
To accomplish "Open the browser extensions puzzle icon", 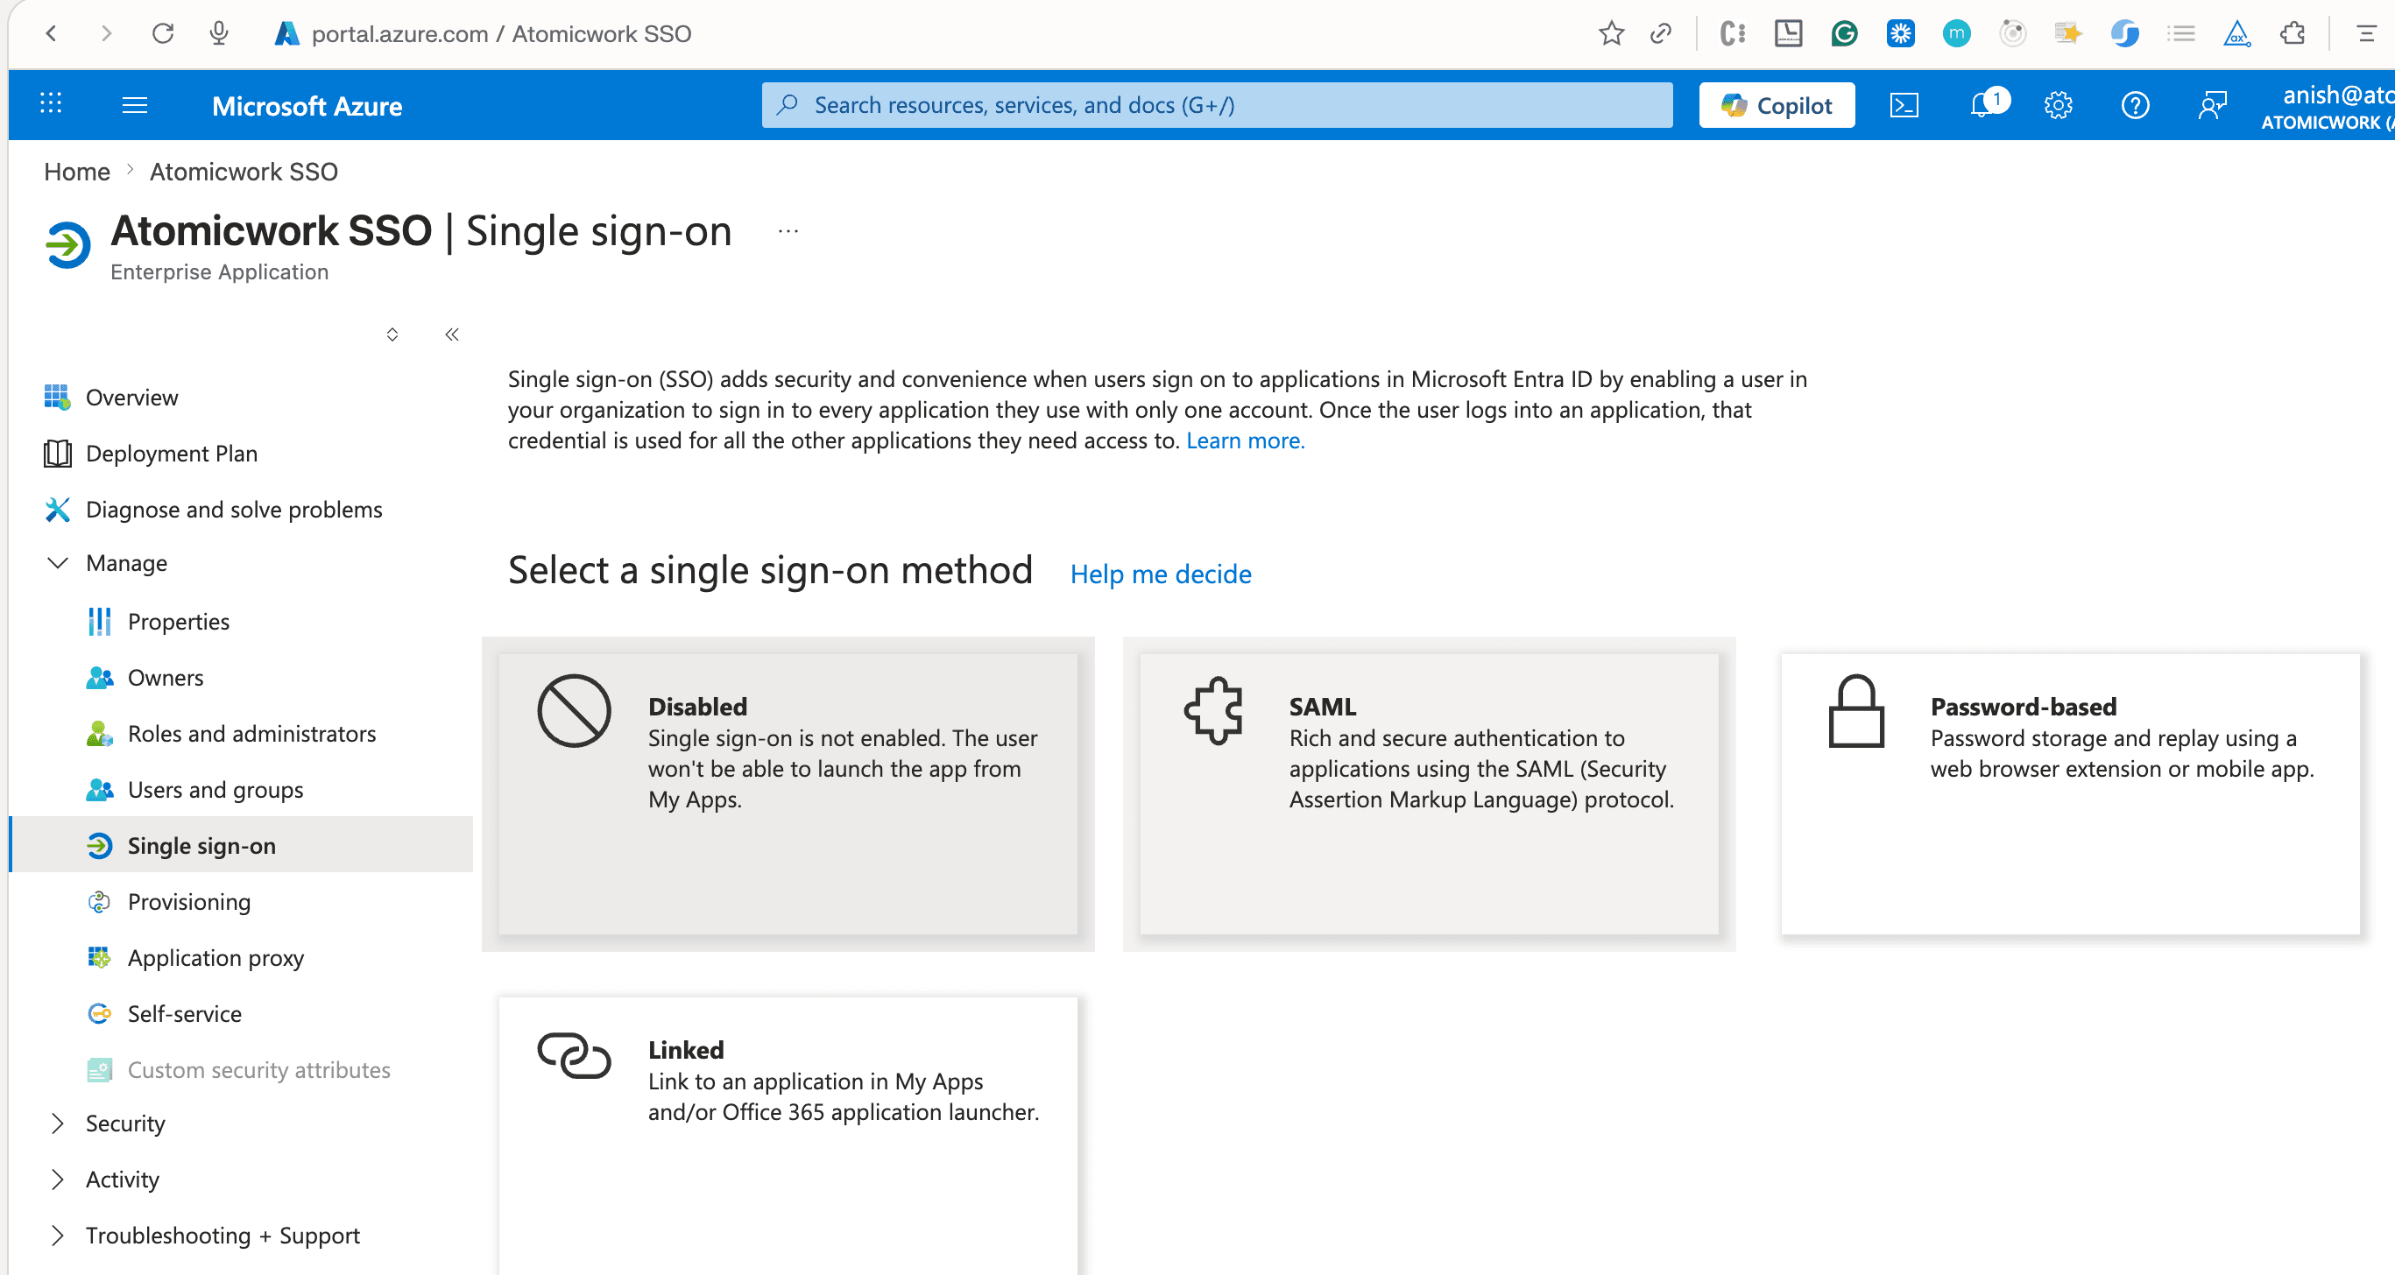I will [x=2293, y=34].
